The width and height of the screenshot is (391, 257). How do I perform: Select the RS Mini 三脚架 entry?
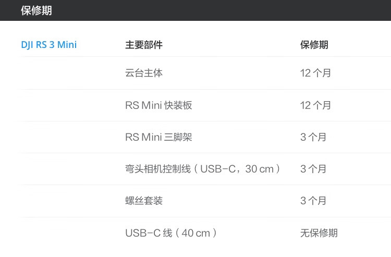click(x=158, y=137)
